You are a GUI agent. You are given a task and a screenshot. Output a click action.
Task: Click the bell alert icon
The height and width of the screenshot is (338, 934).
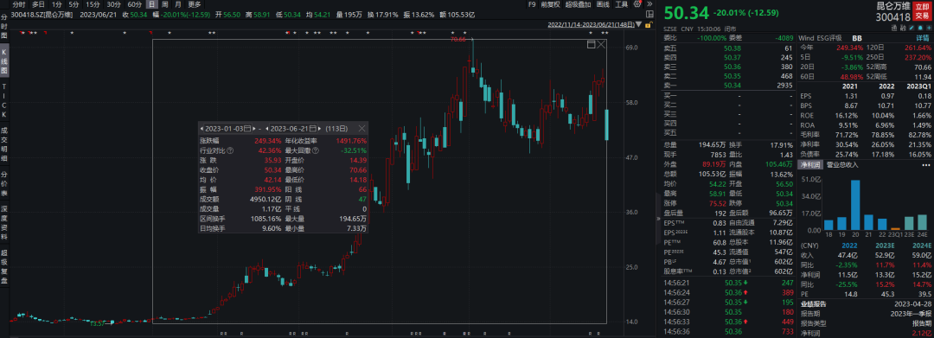[920, 28]
